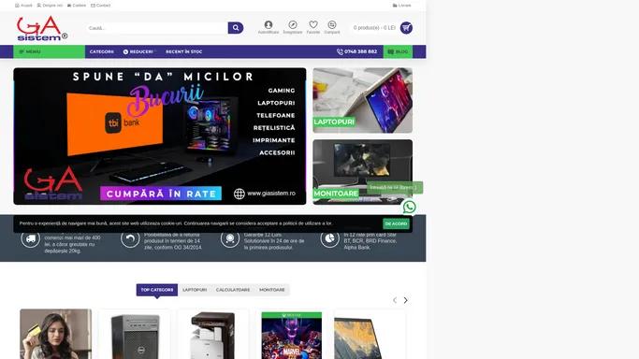Click the Despre noi link
Viewport: 639px width, 359px height.
(x=50, y=6)
